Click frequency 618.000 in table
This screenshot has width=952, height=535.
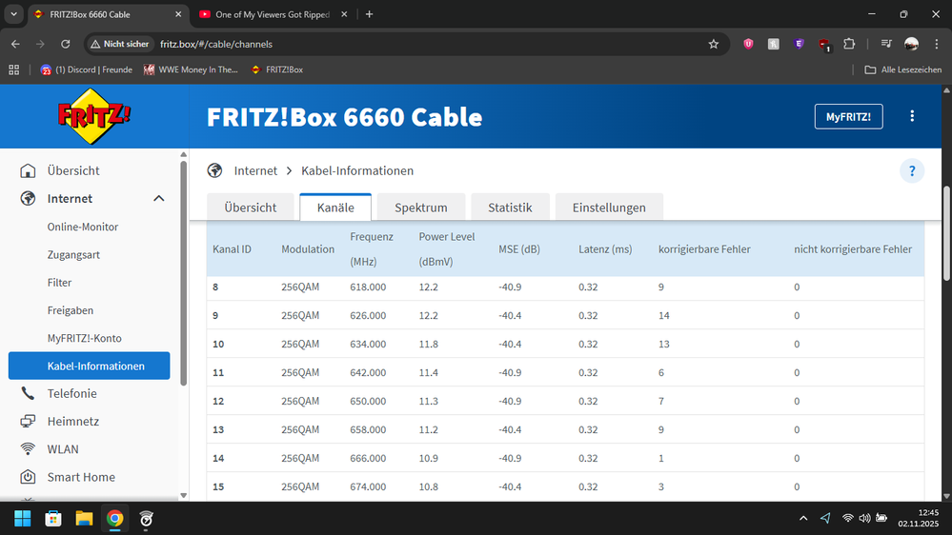pos(368,287)
